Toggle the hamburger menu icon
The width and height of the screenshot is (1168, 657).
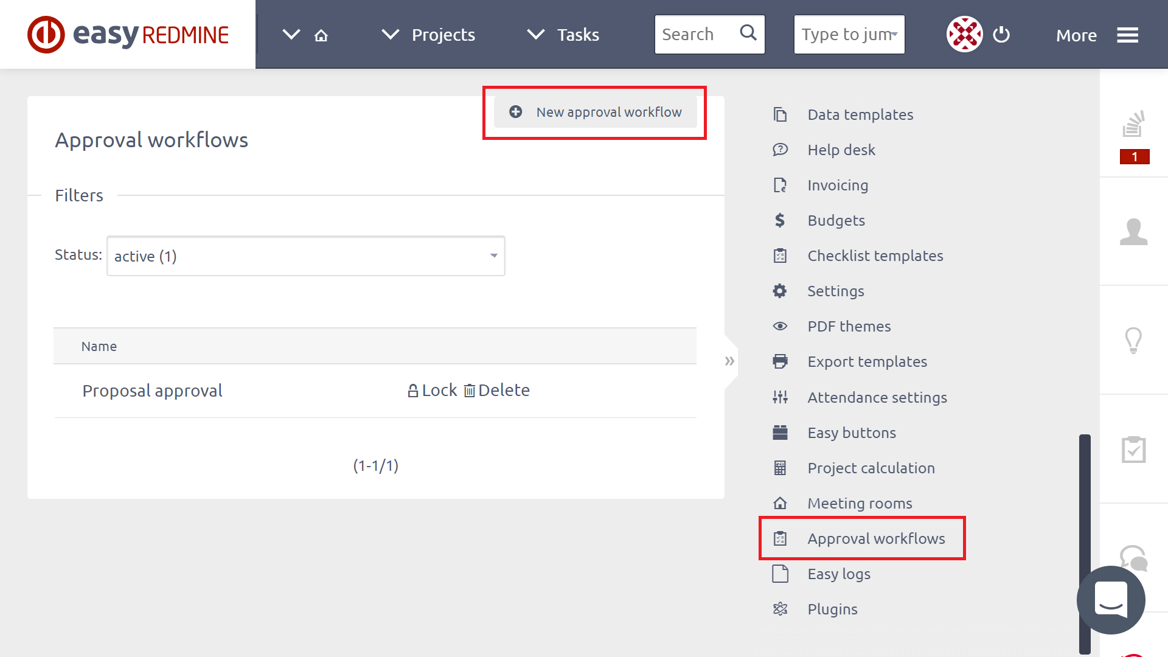[1127, 35]
